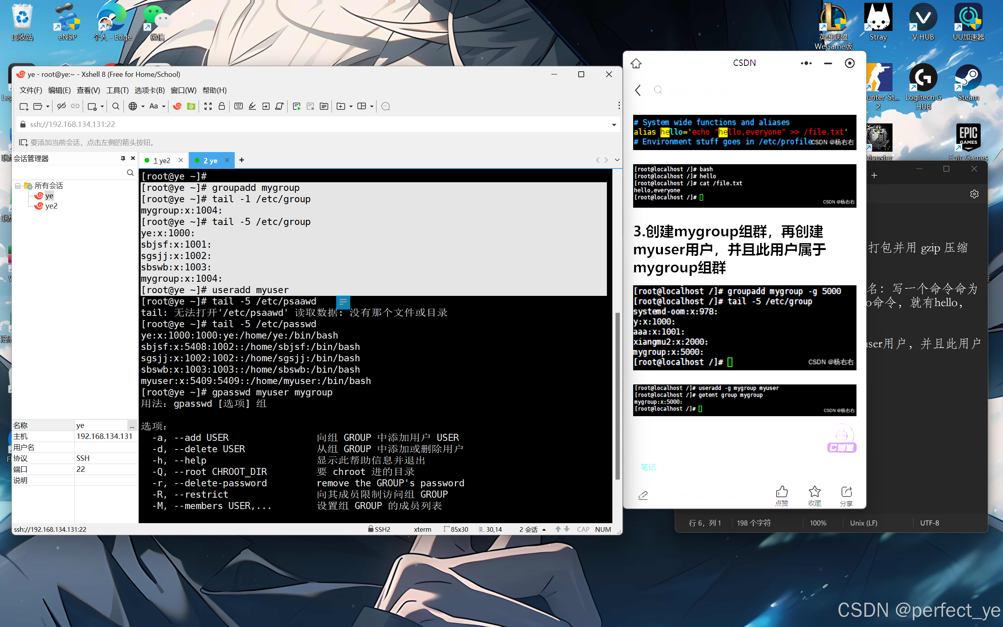1003x627 pixels.
Task: Toggle fullscreen mode icon in toolbar
Action: click(x=208, y=107)
